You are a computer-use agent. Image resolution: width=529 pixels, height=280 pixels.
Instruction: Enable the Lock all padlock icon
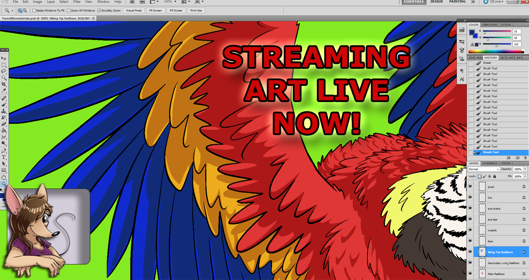[x=495, y=176]
